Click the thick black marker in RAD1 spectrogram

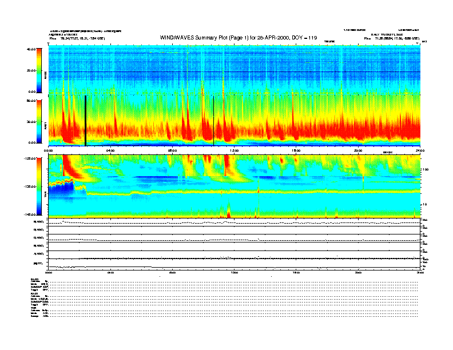click(86, 121)
